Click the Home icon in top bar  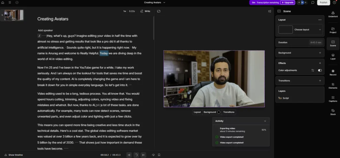click(3, 2)
